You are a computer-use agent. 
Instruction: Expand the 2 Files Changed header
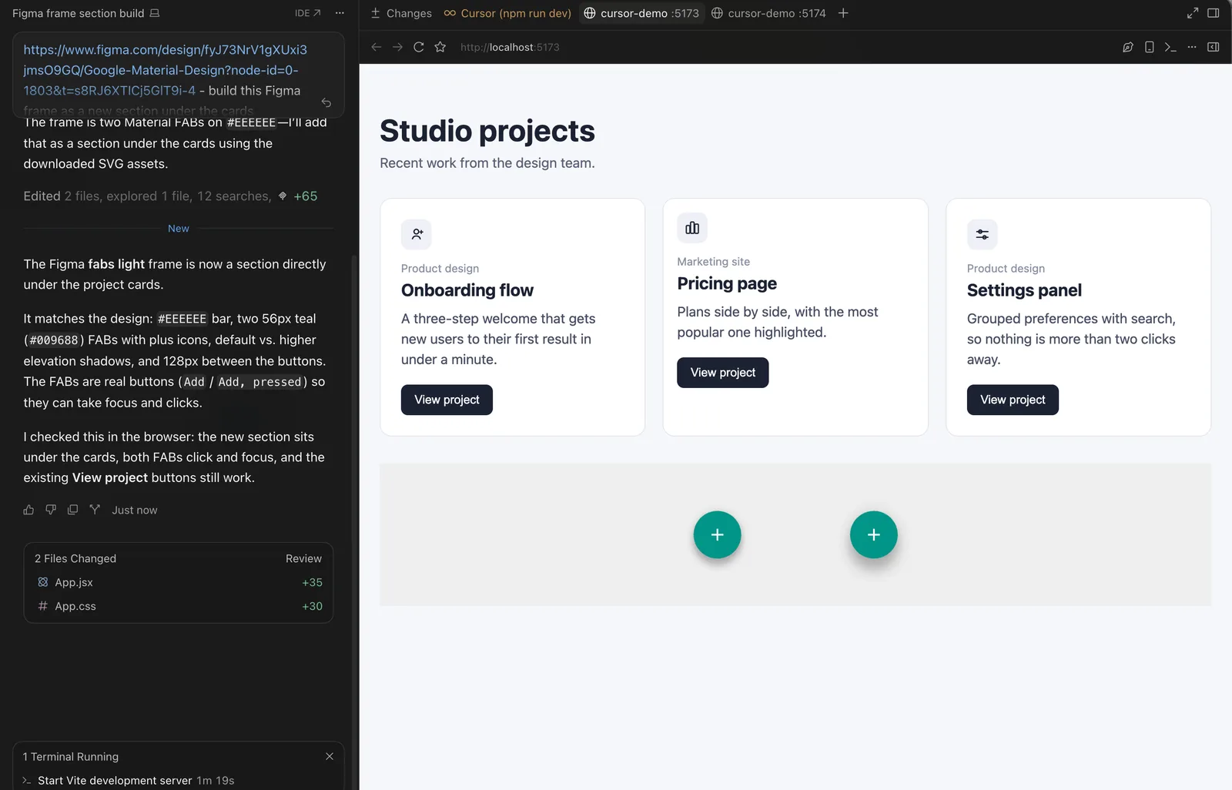click(75, 558)
